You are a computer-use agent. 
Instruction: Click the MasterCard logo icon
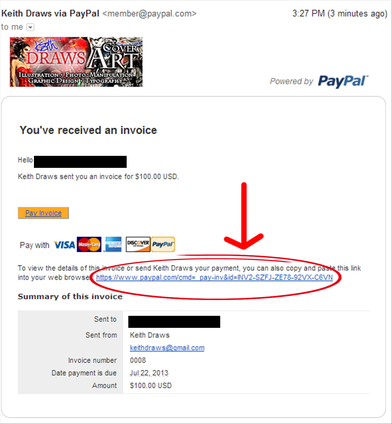89,245
